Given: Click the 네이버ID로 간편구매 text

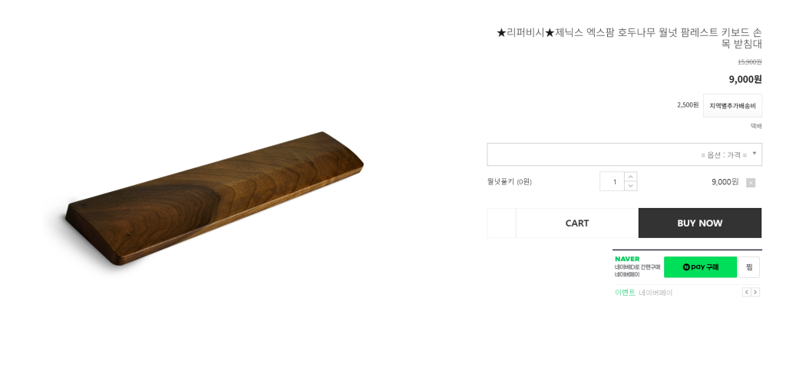Looking at the screenshot, I should pos(637,266).
